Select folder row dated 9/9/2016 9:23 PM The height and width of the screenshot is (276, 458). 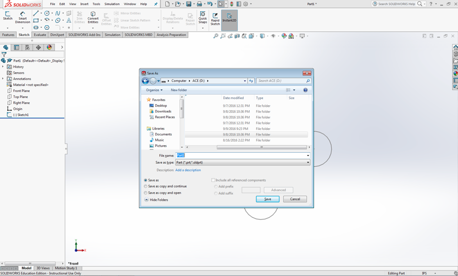click(x=247, y=129)
